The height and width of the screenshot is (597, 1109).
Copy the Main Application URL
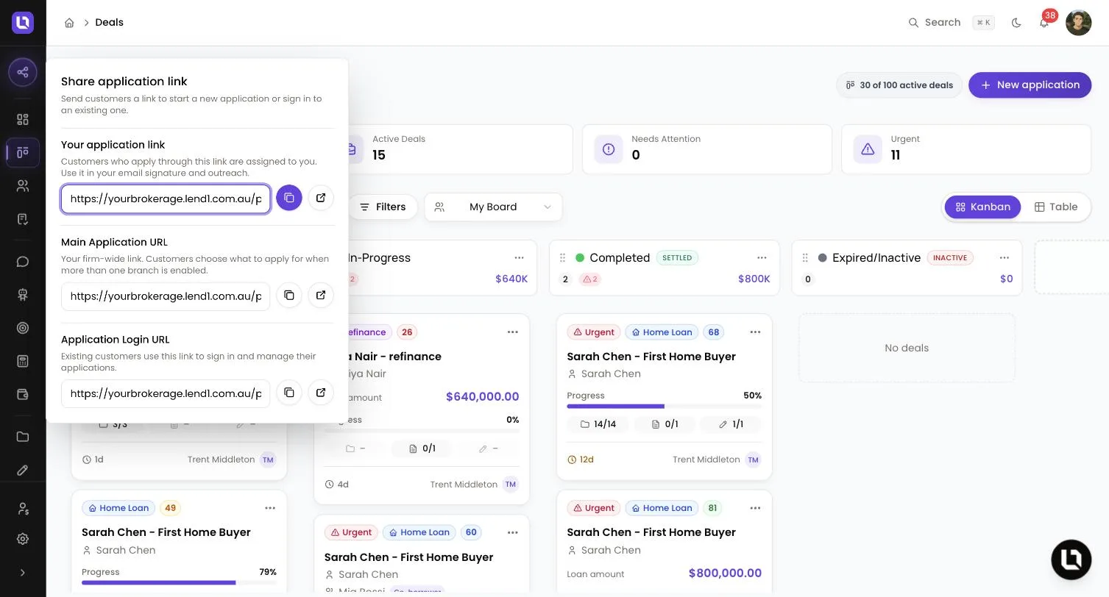(x=289, y=295)
